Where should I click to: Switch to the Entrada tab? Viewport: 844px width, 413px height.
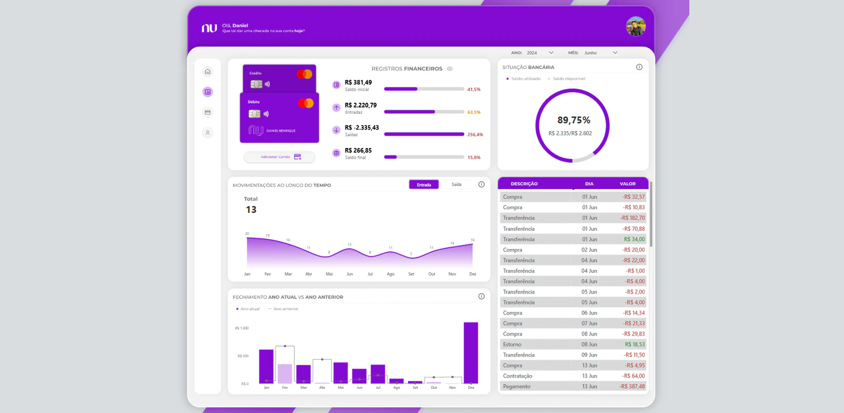tap(424, 185)
